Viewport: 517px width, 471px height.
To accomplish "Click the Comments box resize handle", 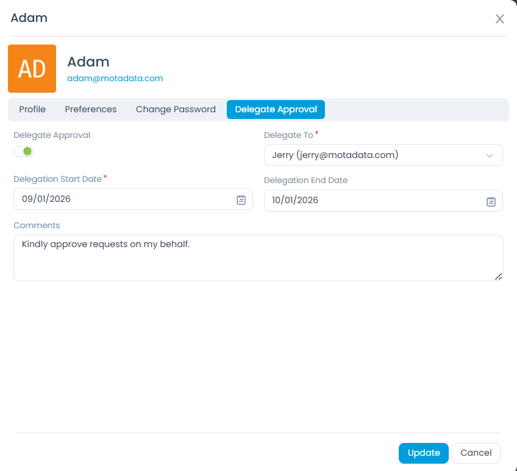I will [x=498, y=276].
